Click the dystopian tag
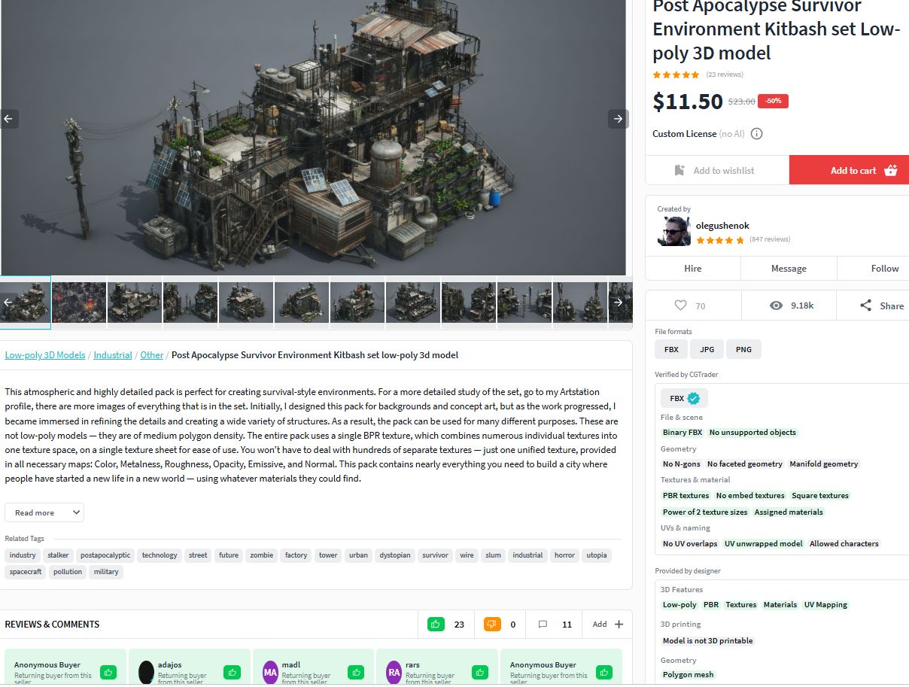Viewport: 909px width, 687px height. tap(395, 555)
